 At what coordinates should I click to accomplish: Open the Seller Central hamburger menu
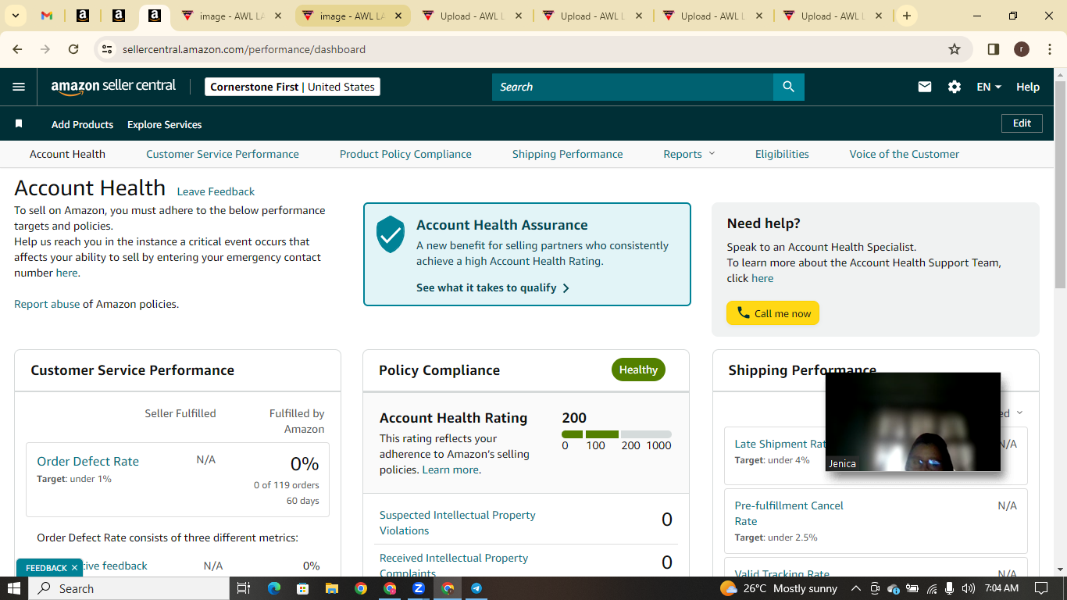pos(19,87)
